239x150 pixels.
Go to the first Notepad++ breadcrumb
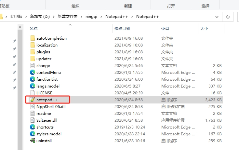(x=117, y=17)
